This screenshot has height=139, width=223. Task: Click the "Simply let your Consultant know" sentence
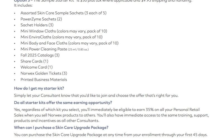tap(96, 96)
